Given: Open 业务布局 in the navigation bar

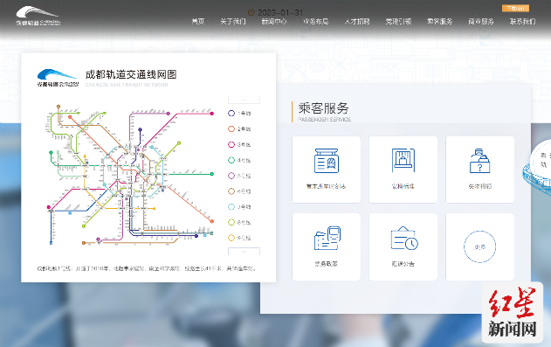Looking at the screenshot, I should 315,22.
